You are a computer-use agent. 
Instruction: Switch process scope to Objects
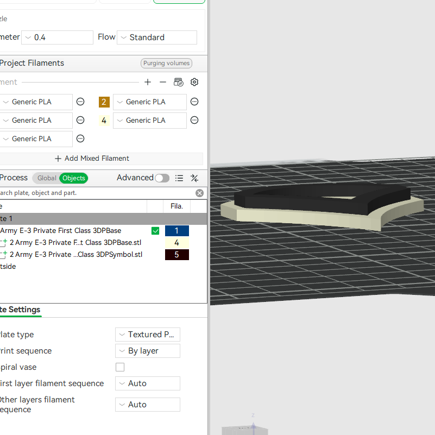(x=73, y=178)
